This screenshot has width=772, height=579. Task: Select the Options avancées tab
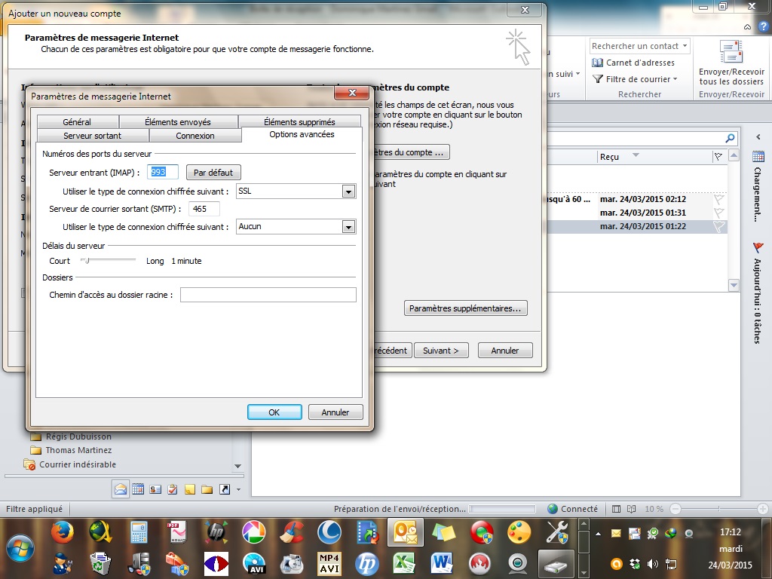click(x=302, y=134)
